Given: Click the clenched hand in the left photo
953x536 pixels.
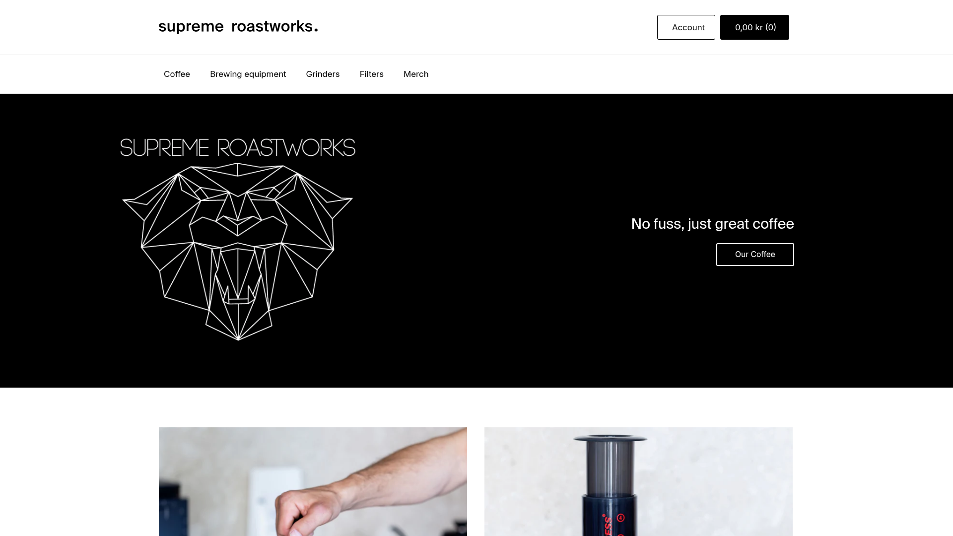Looking at the screenshot, I should [x=309, y=514].
